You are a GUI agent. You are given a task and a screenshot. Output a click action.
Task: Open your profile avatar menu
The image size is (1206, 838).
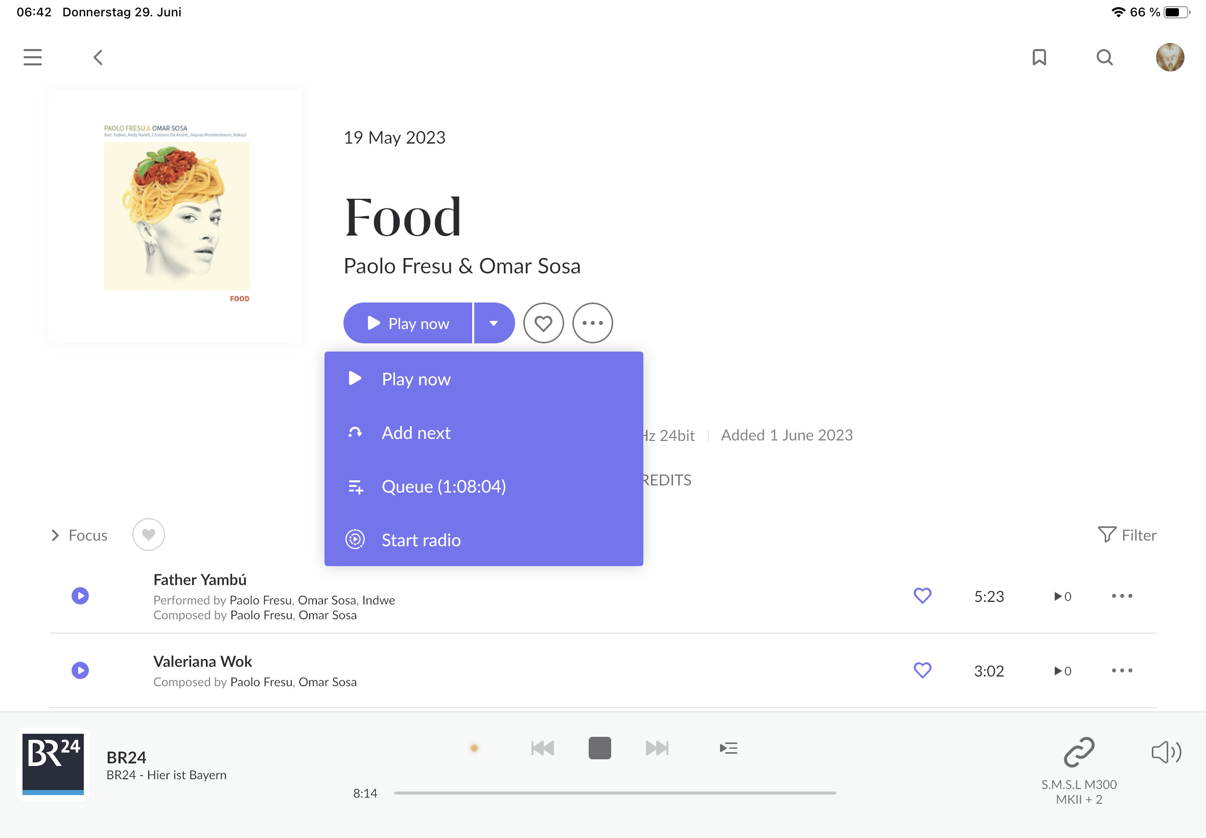pos(1170,57)
